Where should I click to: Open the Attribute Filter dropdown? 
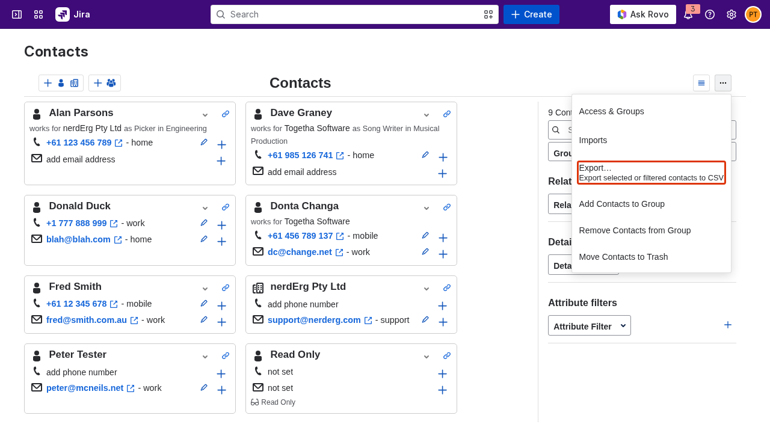[x=590, y=325]
